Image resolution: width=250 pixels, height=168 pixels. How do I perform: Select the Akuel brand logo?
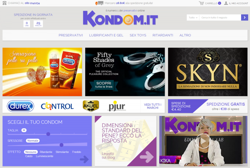pyautogui.click(x=91, y=106)
